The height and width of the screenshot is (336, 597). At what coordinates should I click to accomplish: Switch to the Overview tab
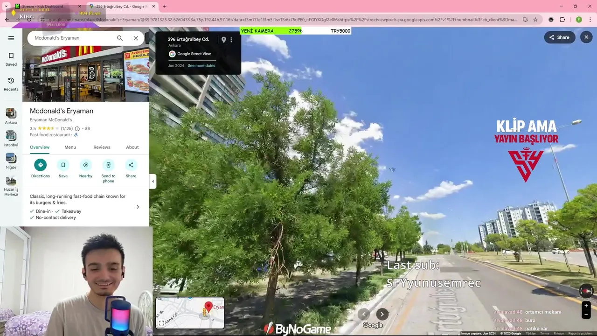(x=40, y=147)
